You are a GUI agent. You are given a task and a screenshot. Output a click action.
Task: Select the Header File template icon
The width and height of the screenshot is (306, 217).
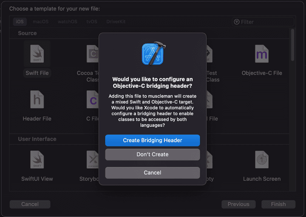[37, 100]
